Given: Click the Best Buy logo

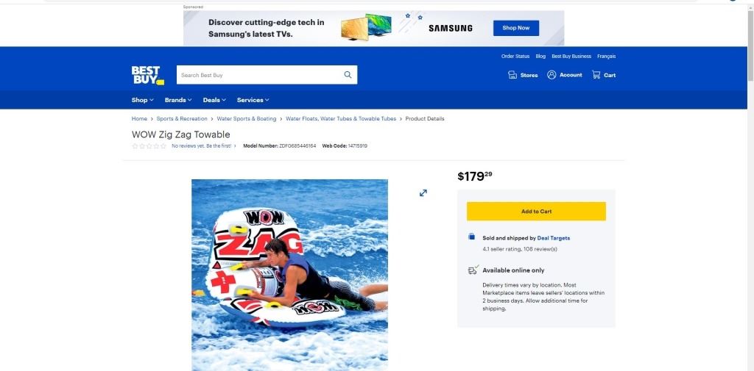Looking at the screenshot, I should click(x=147, y=76).
